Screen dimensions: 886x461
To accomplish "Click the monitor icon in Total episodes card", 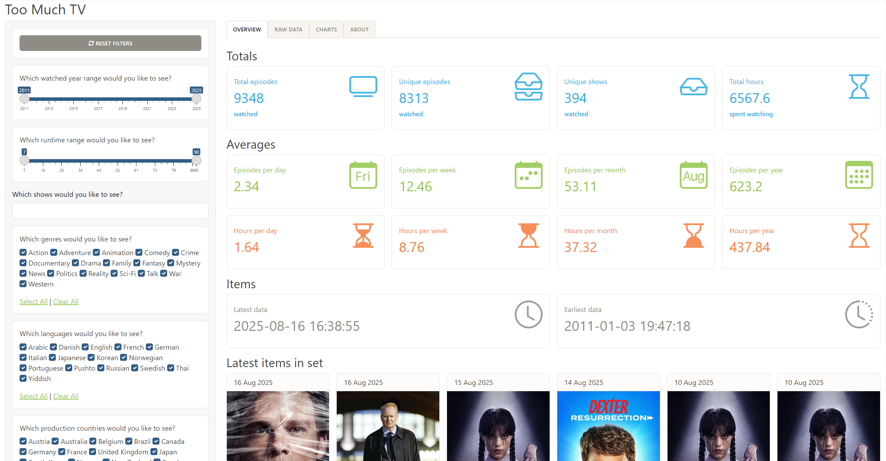I will 363,86.
